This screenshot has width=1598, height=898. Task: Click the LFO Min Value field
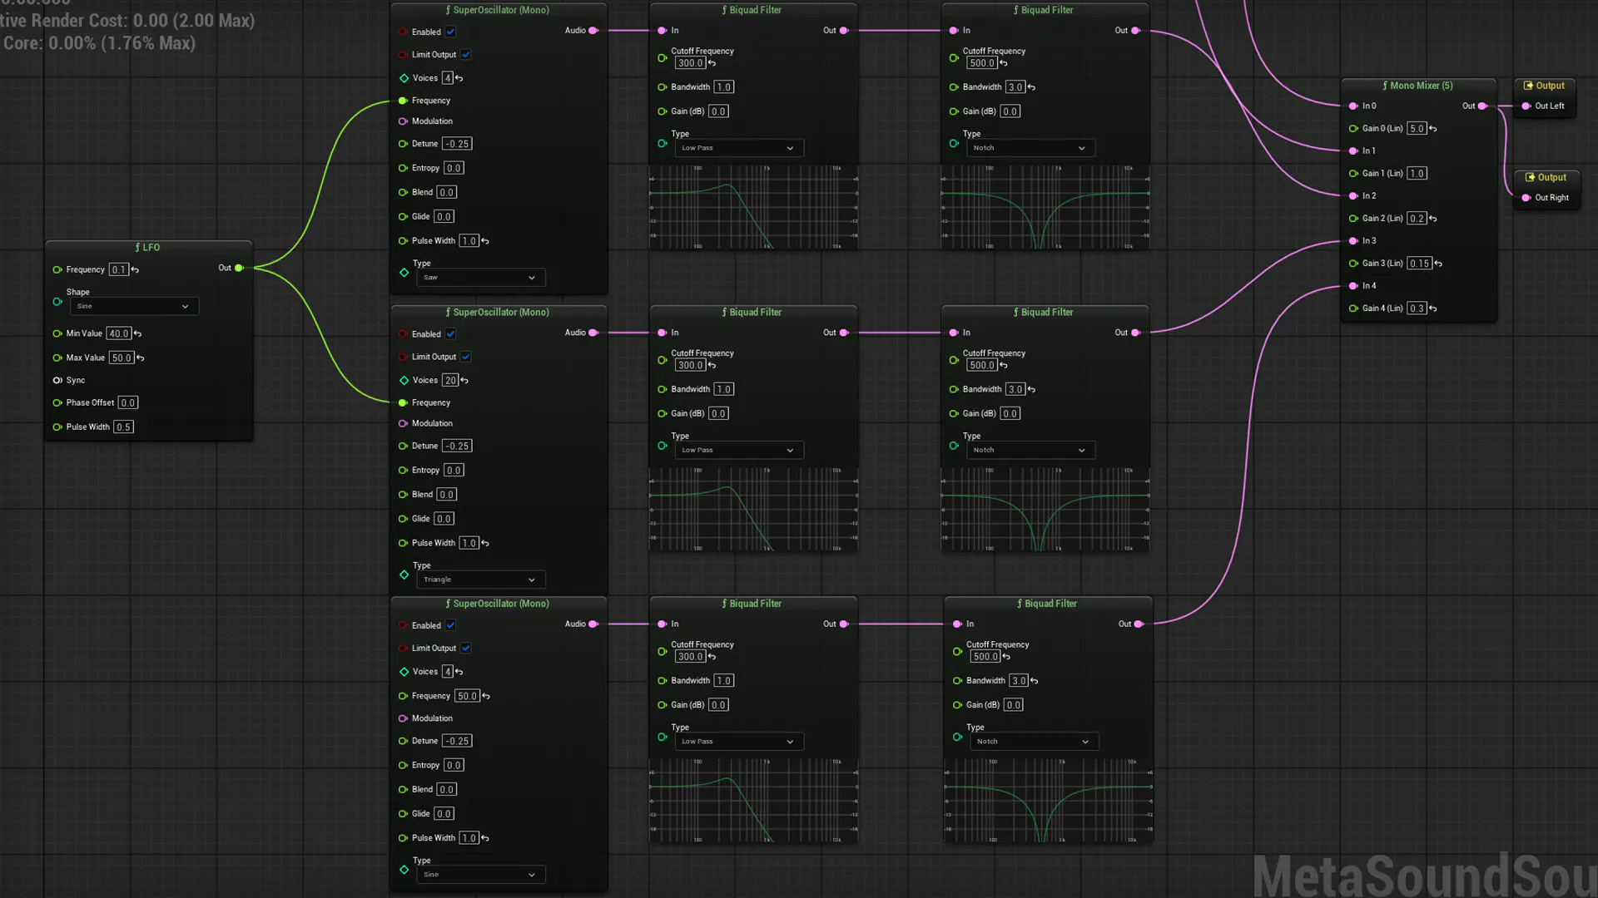coord(118,334)
